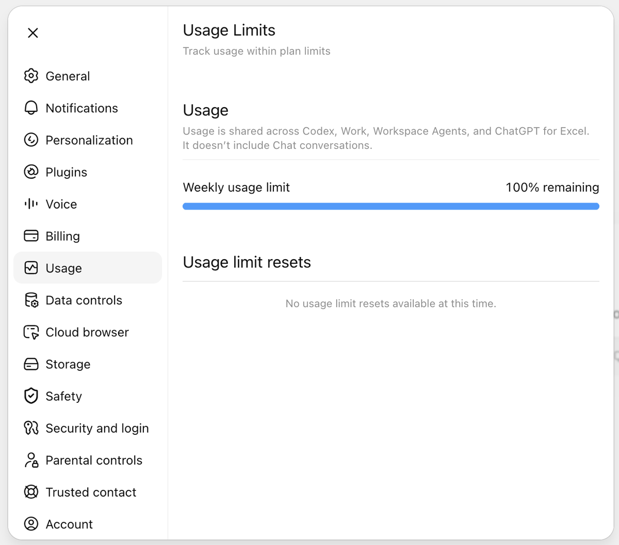The height and width of the screenshot is (545, 619).
Task: Open the Plugins section label
Action: (x=66, y=172)
